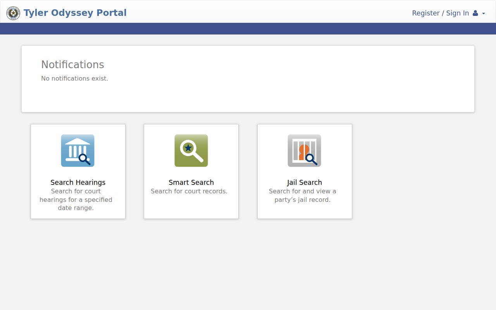Expand the sign-in dropdown caret

484,14
